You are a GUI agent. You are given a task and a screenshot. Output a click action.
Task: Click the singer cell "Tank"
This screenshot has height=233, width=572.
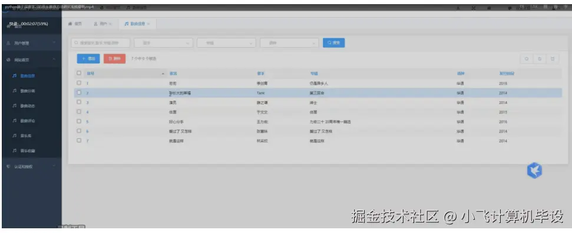coord(261,93)
